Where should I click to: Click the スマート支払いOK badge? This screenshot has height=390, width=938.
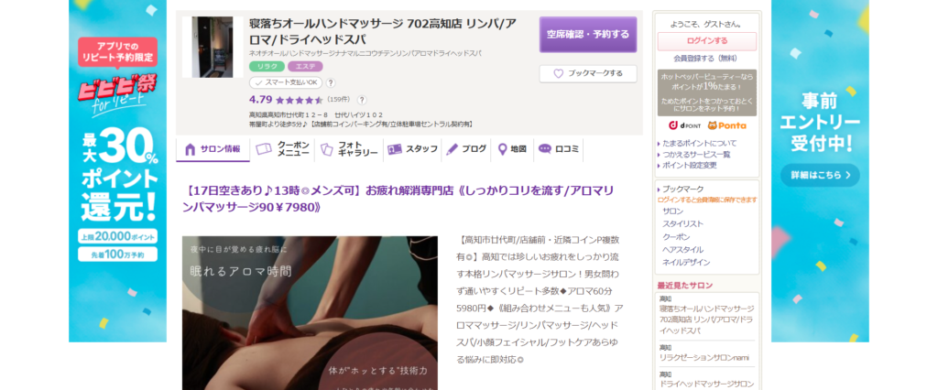click(286, 83)
